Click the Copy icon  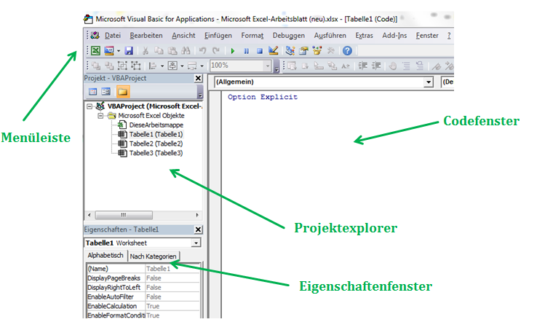pos(159,51)
